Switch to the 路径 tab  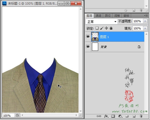point(108,16)
